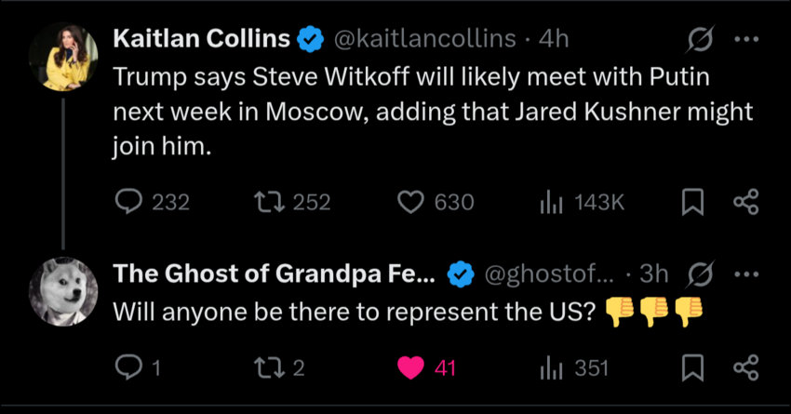Screen dimensions: 791x414
Task: Open The Ghost of Grandpa Fe... profile name
Action: pos(275,274)
